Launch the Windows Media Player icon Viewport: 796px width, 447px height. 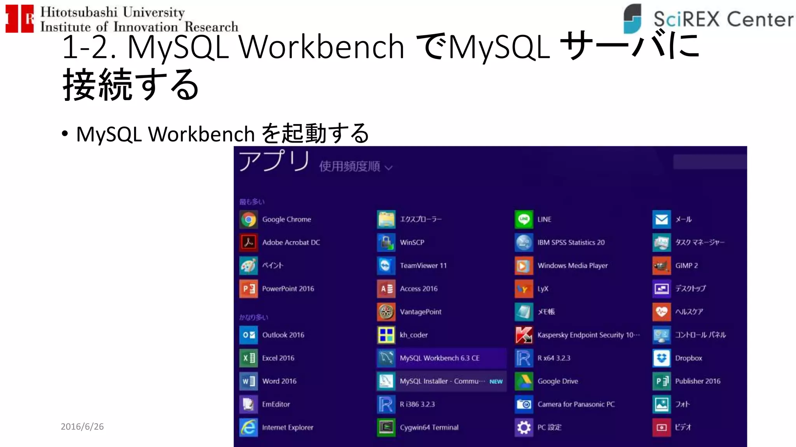click(524, 266)
